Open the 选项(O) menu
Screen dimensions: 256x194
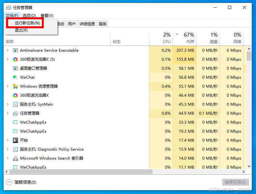click(29, 16)
